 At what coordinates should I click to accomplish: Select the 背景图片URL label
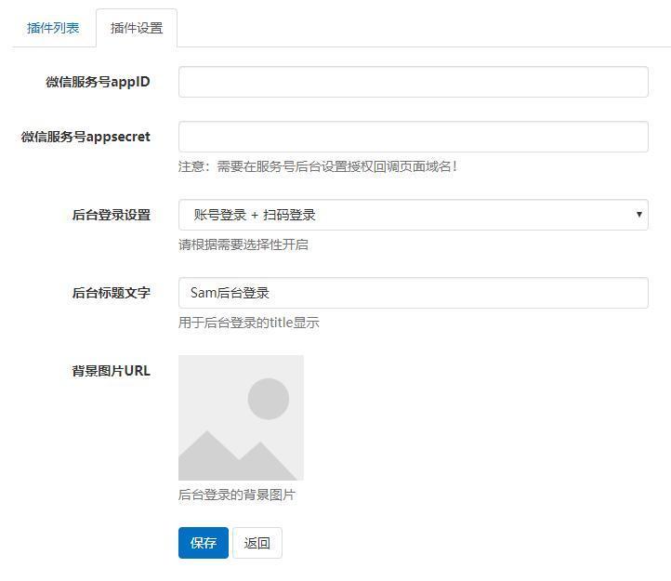click(112, 371)
